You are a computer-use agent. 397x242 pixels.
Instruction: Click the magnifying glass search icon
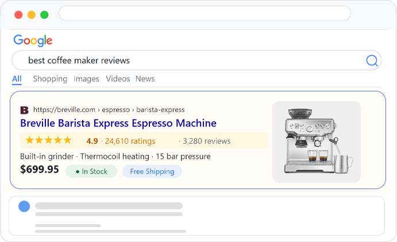point(372,60)
